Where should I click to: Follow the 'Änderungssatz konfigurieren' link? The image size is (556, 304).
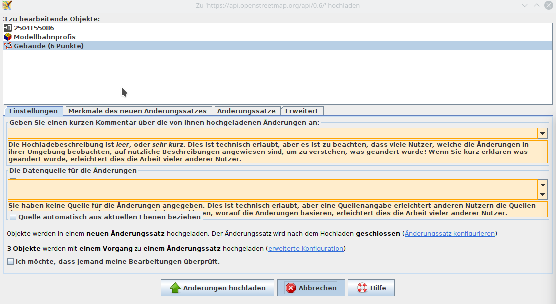[x=449, y=233]
